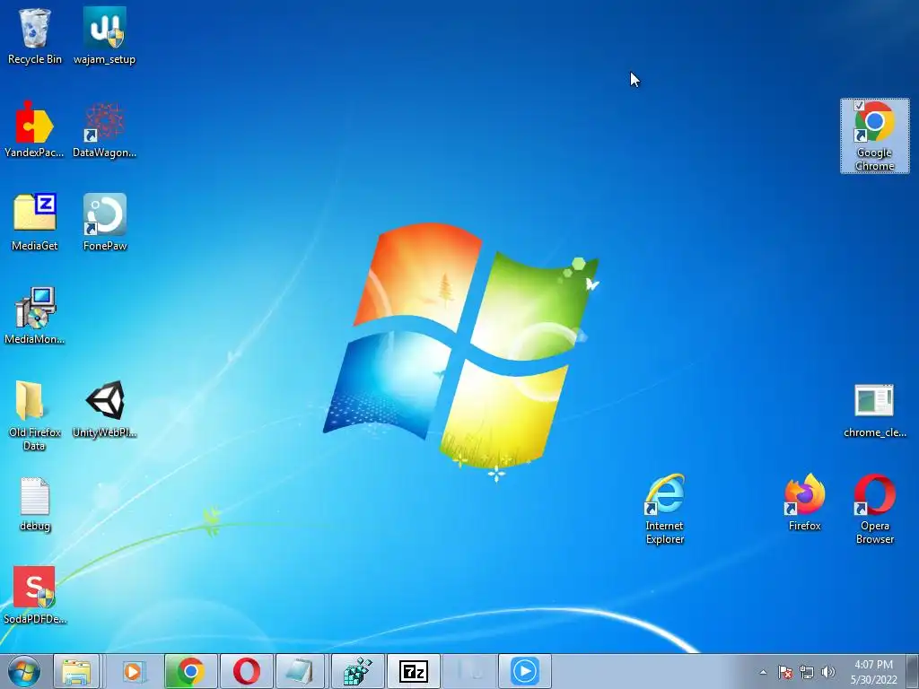Image resolution: width=919 pixels, height=689 pixels.
Task: Click the "Google Chrome" icon label text
Action: [x=874, y=160]
